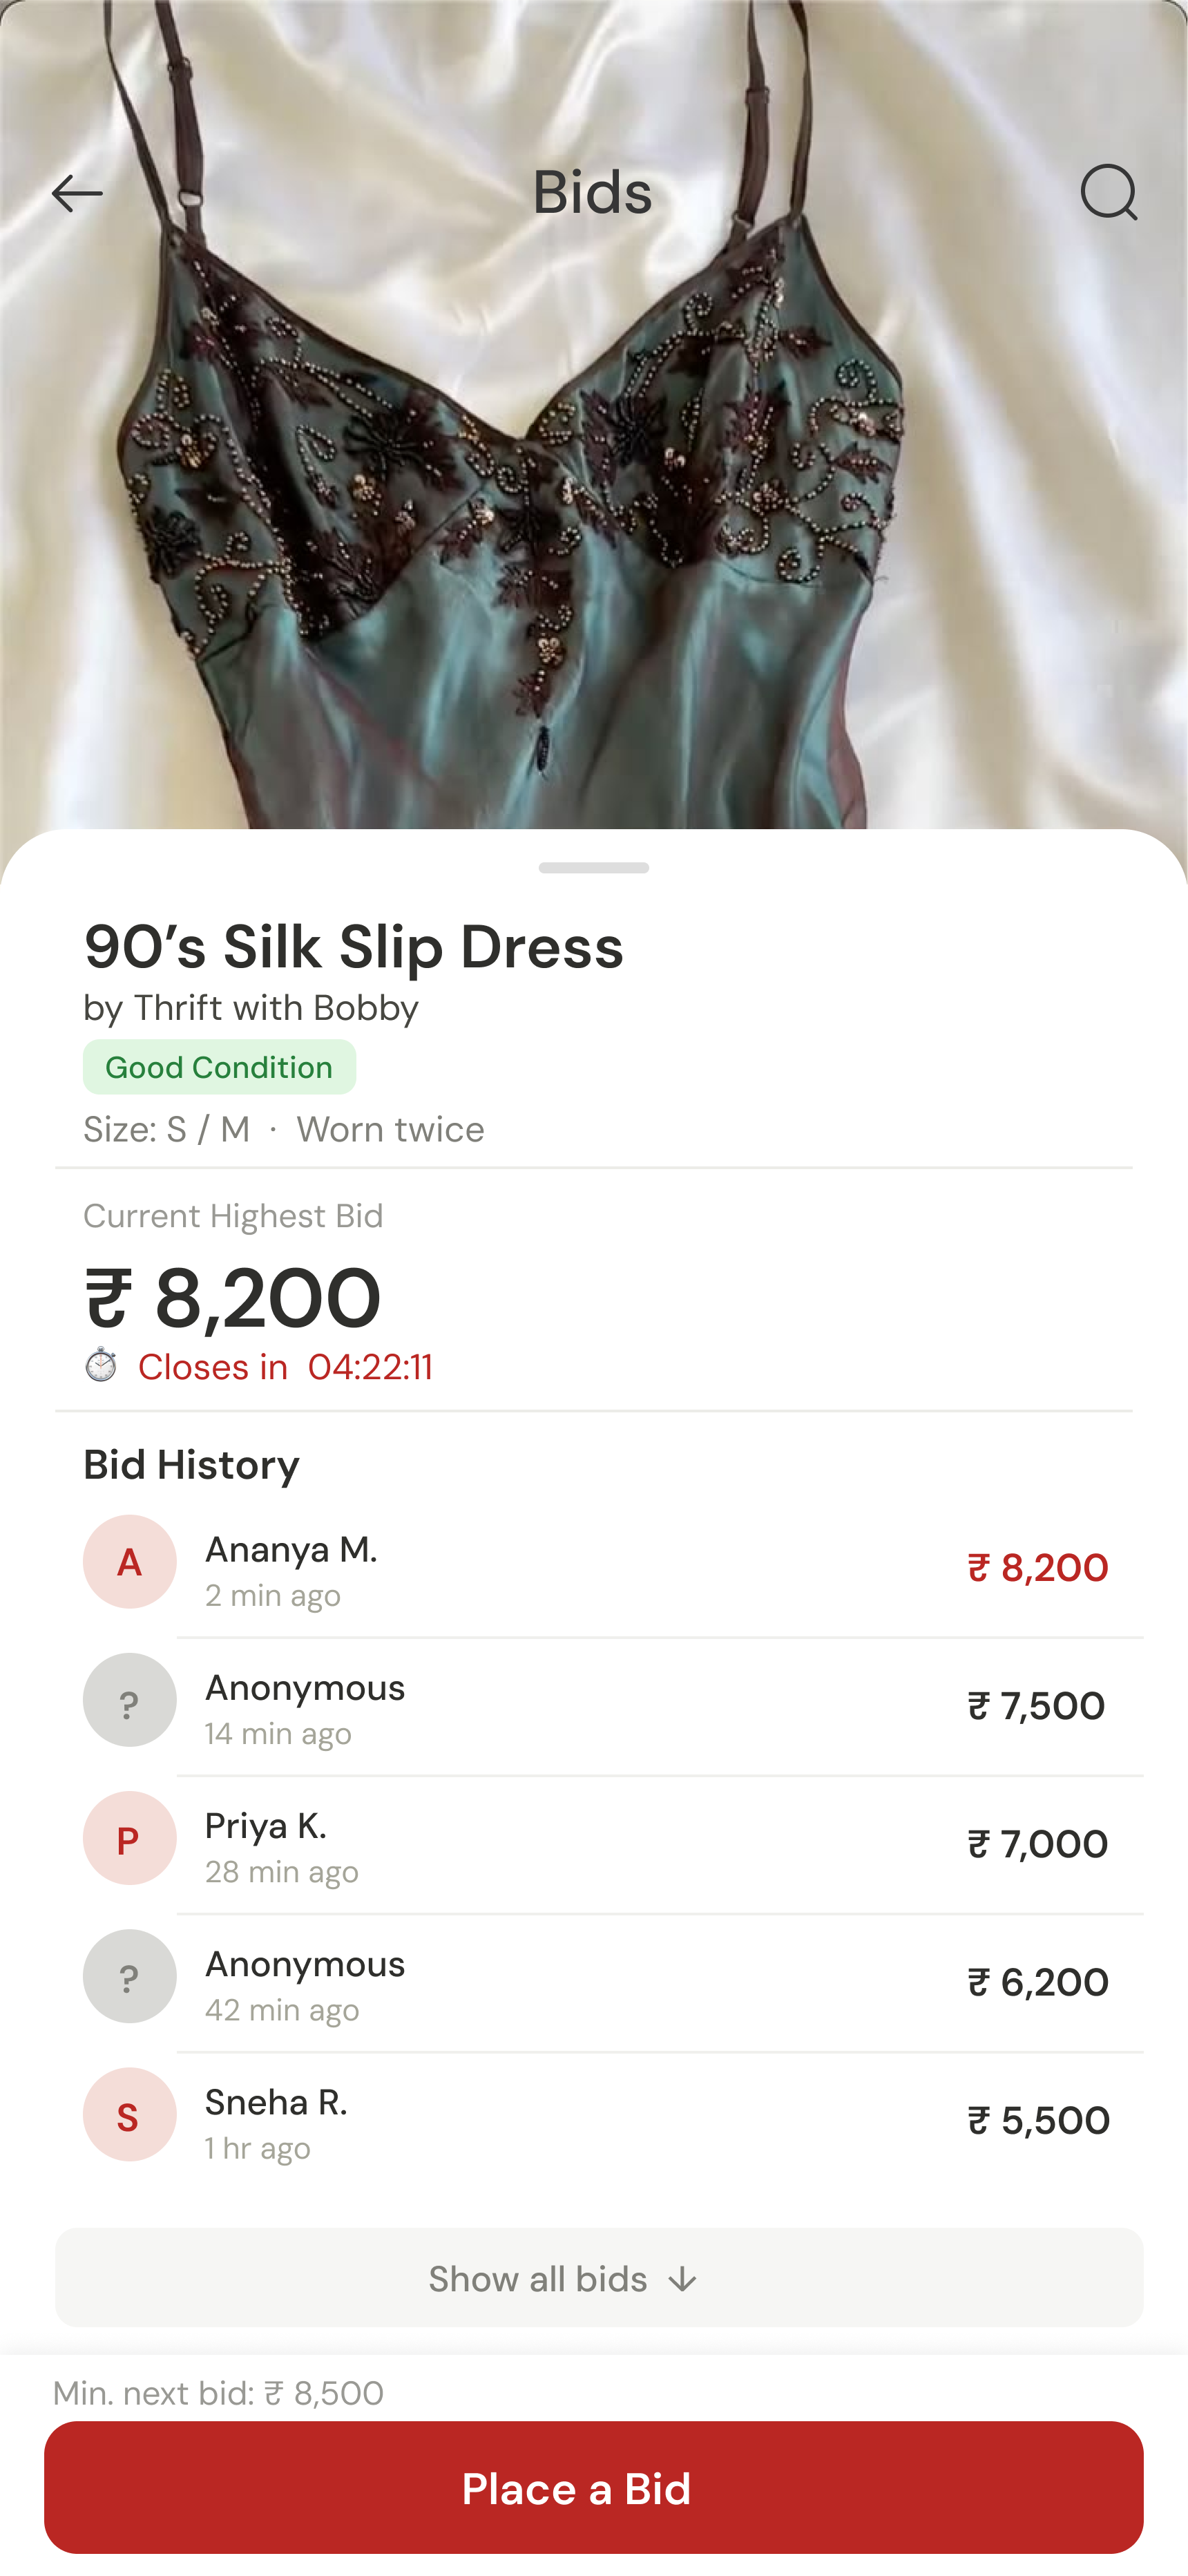Click the down arrow next to Show all bids
This screenshot has width=1188, height=2576.
[x=683, y=2280]
